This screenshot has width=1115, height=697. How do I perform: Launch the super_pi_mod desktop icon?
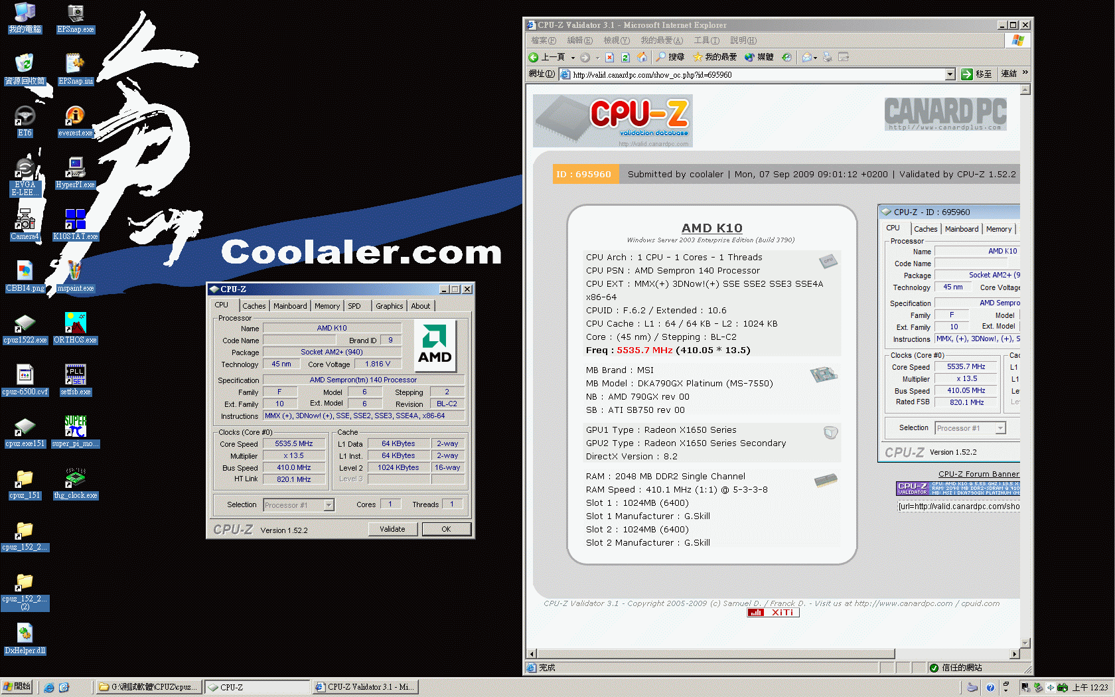[x=75, y=431]
